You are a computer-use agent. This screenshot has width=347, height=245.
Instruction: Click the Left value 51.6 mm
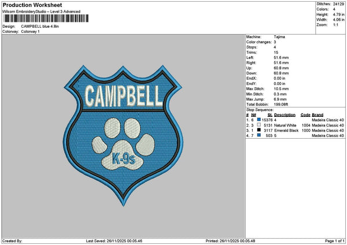coord(281,58)
